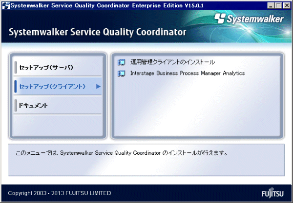The width and height of the screenshot is (293, 203).
Task: Select the セットアップ(クライアント) menu item
Action: click(58, 87)
